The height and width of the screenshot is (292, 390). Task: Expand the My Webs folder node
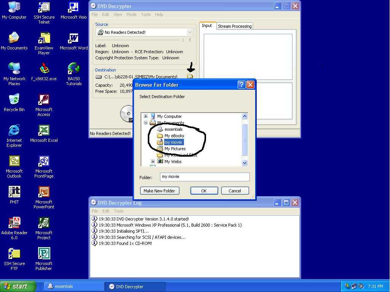pos(153,162)
